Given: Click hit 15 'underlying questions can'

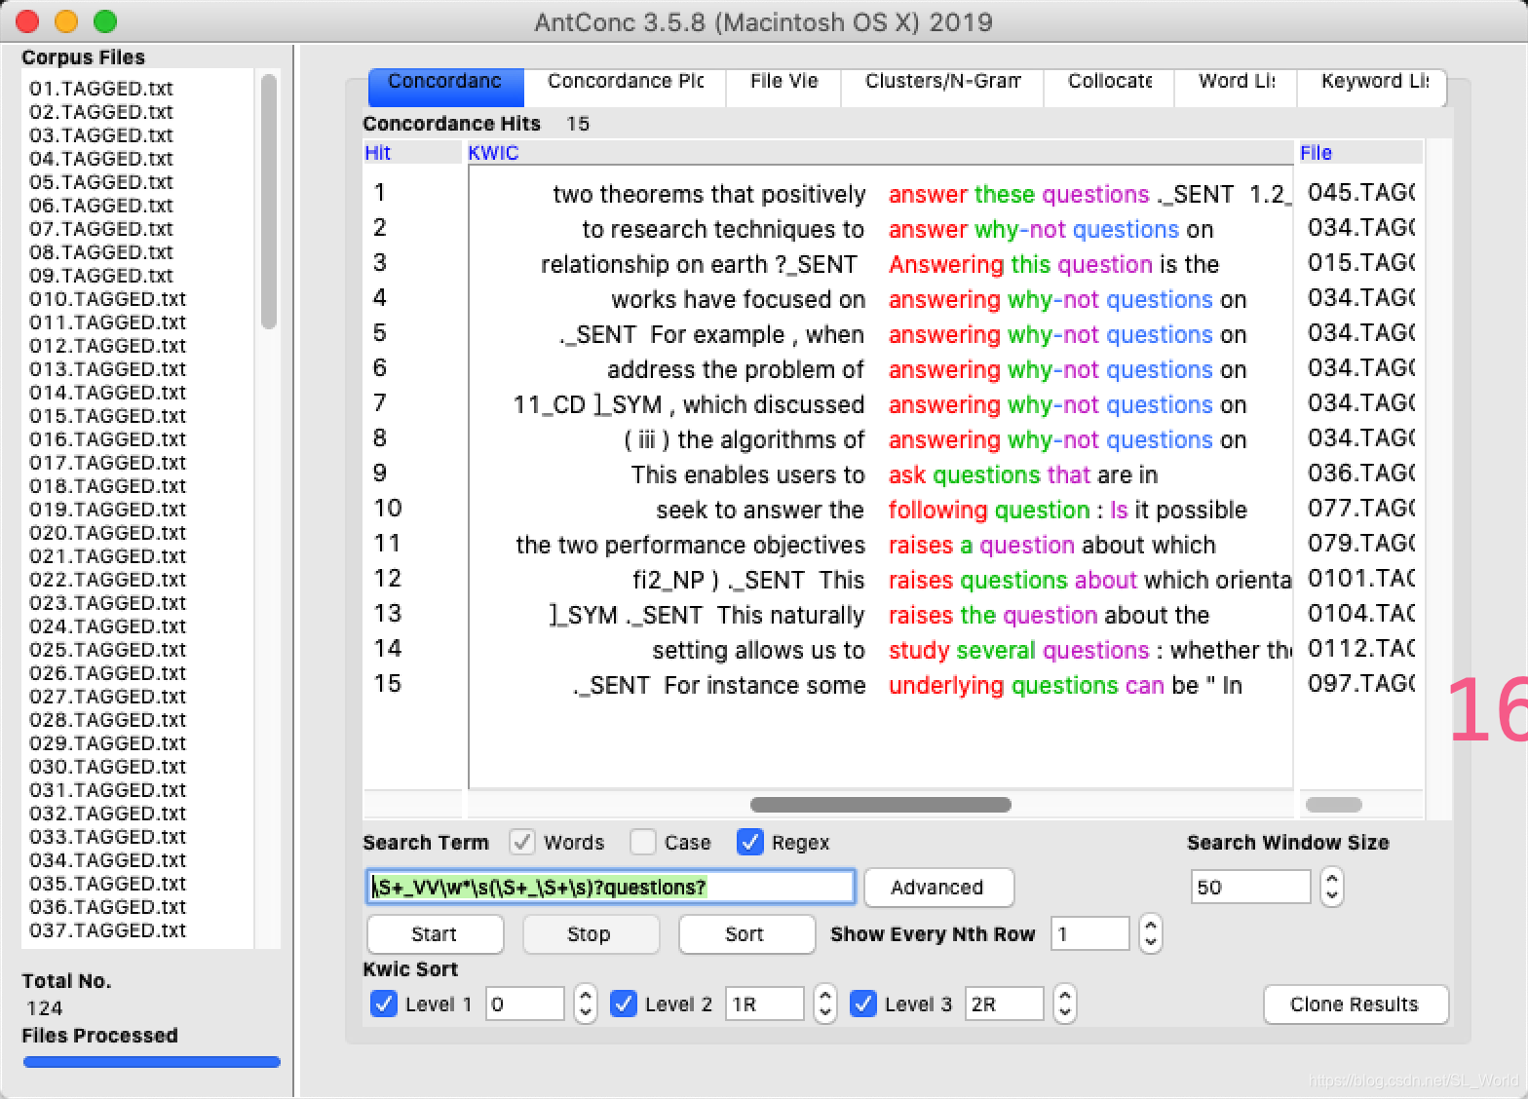Looking at the screenshot, I should [x=1026, y=686].
